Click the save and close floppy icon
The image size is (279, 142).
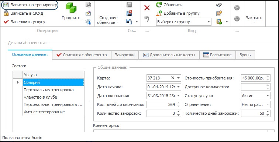[x=129, y=13]
